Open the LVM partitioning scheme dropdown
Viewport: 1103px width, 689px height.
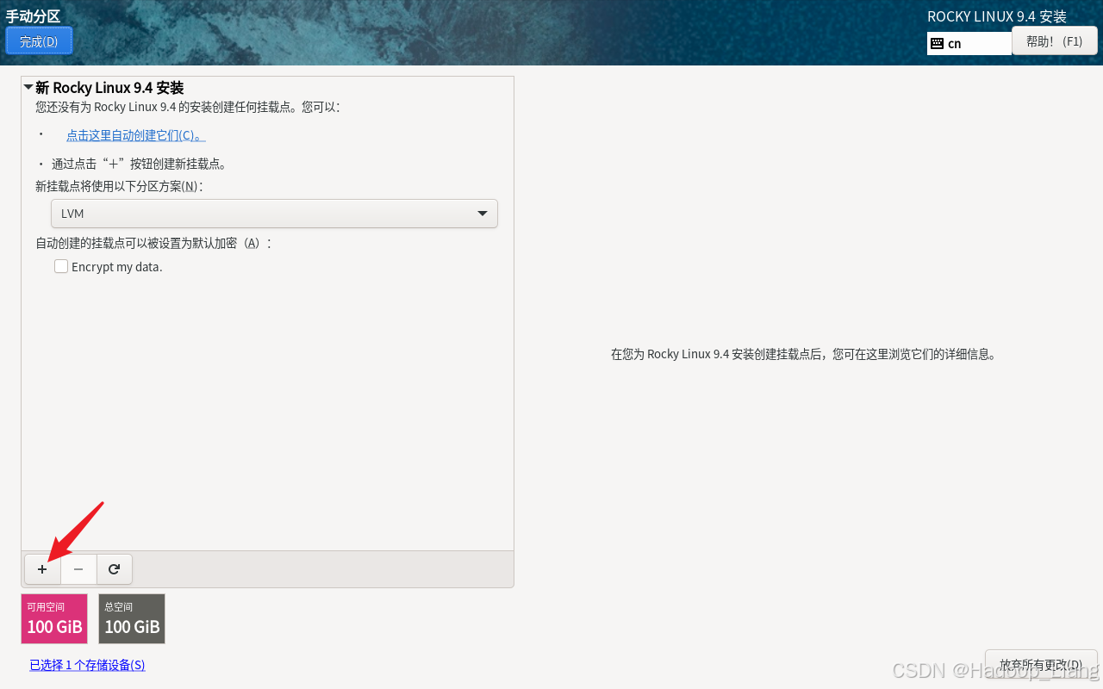point(274,214)
